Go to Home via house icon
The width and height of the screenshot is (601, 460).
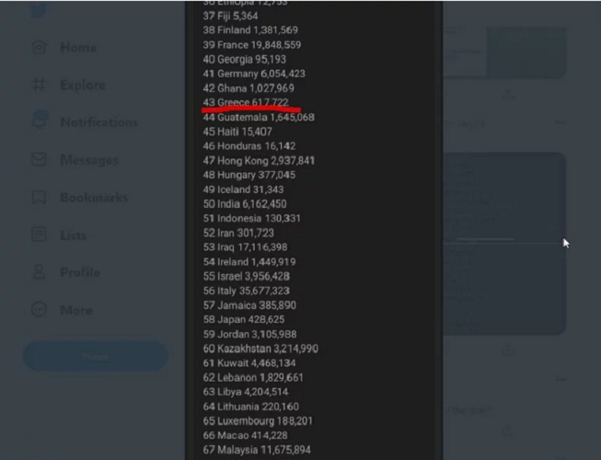coord(39,47)
